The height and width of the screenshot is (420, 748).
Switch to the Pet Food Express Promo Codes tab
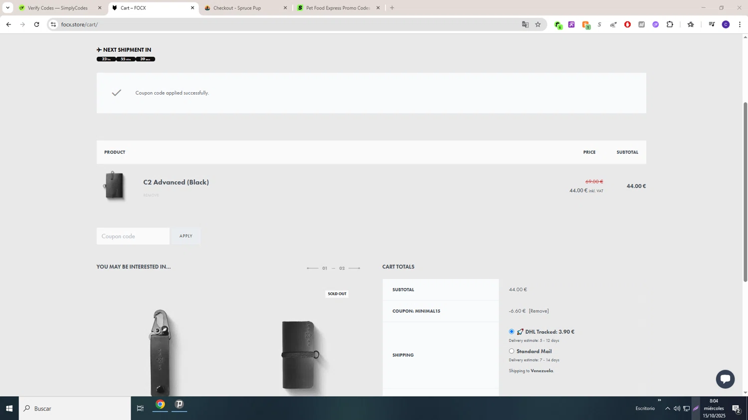pyautogui.click(x=339, y=8)
